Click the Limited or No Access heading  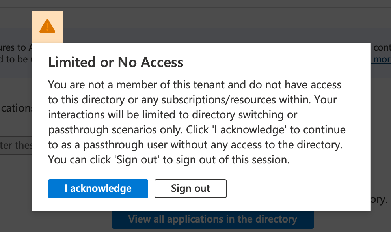116,62
